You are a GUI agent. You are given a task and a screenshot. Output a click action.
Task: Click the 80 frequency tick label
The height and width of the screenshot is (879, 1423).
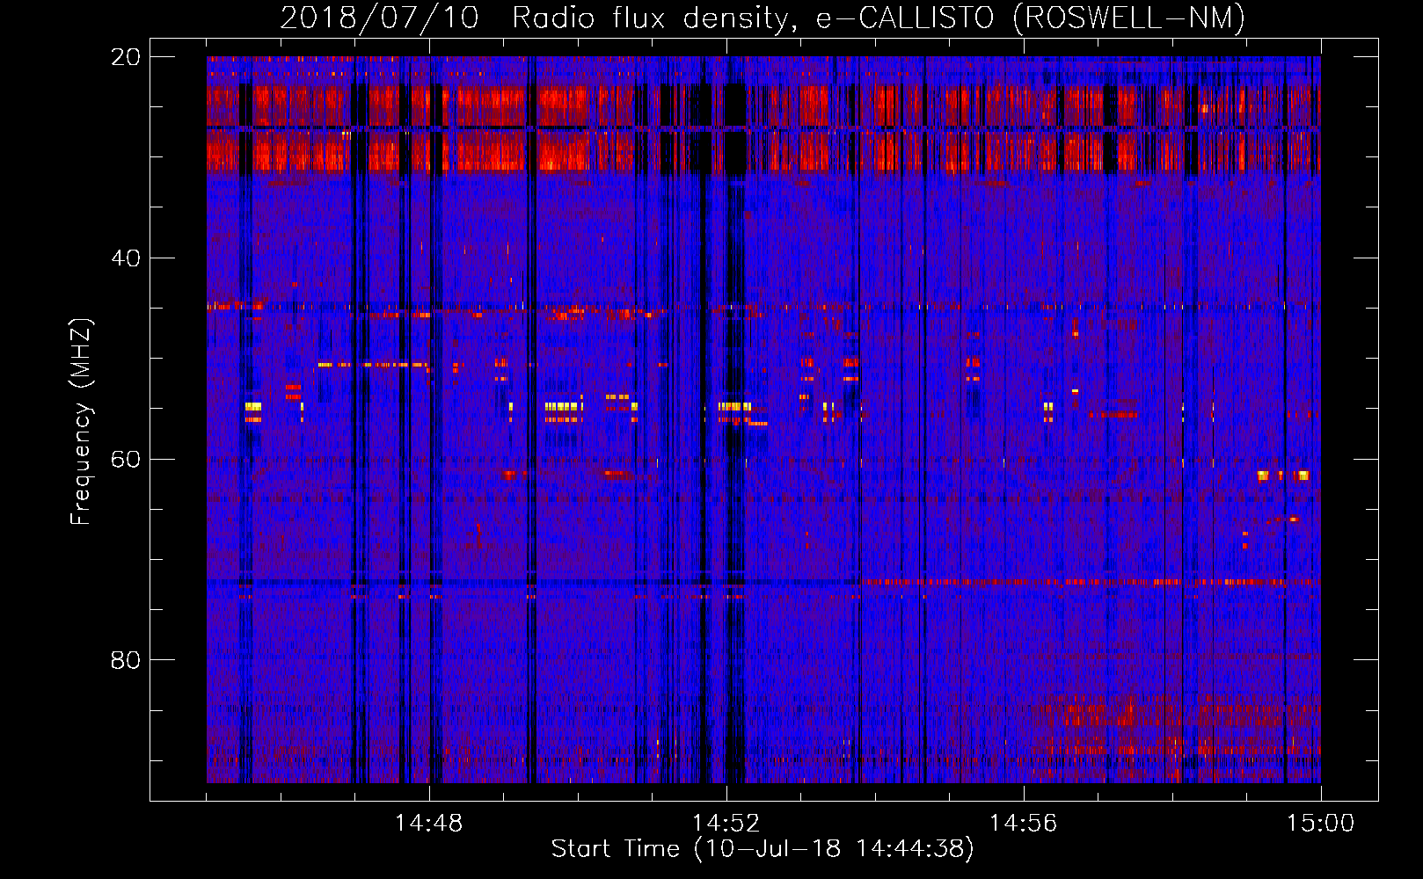125,660
